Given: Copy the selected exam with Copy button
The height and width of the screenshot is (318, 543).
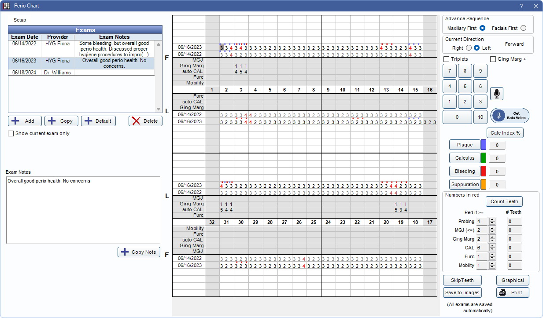Looking at the screenshot, I should (x=61, y=121).
